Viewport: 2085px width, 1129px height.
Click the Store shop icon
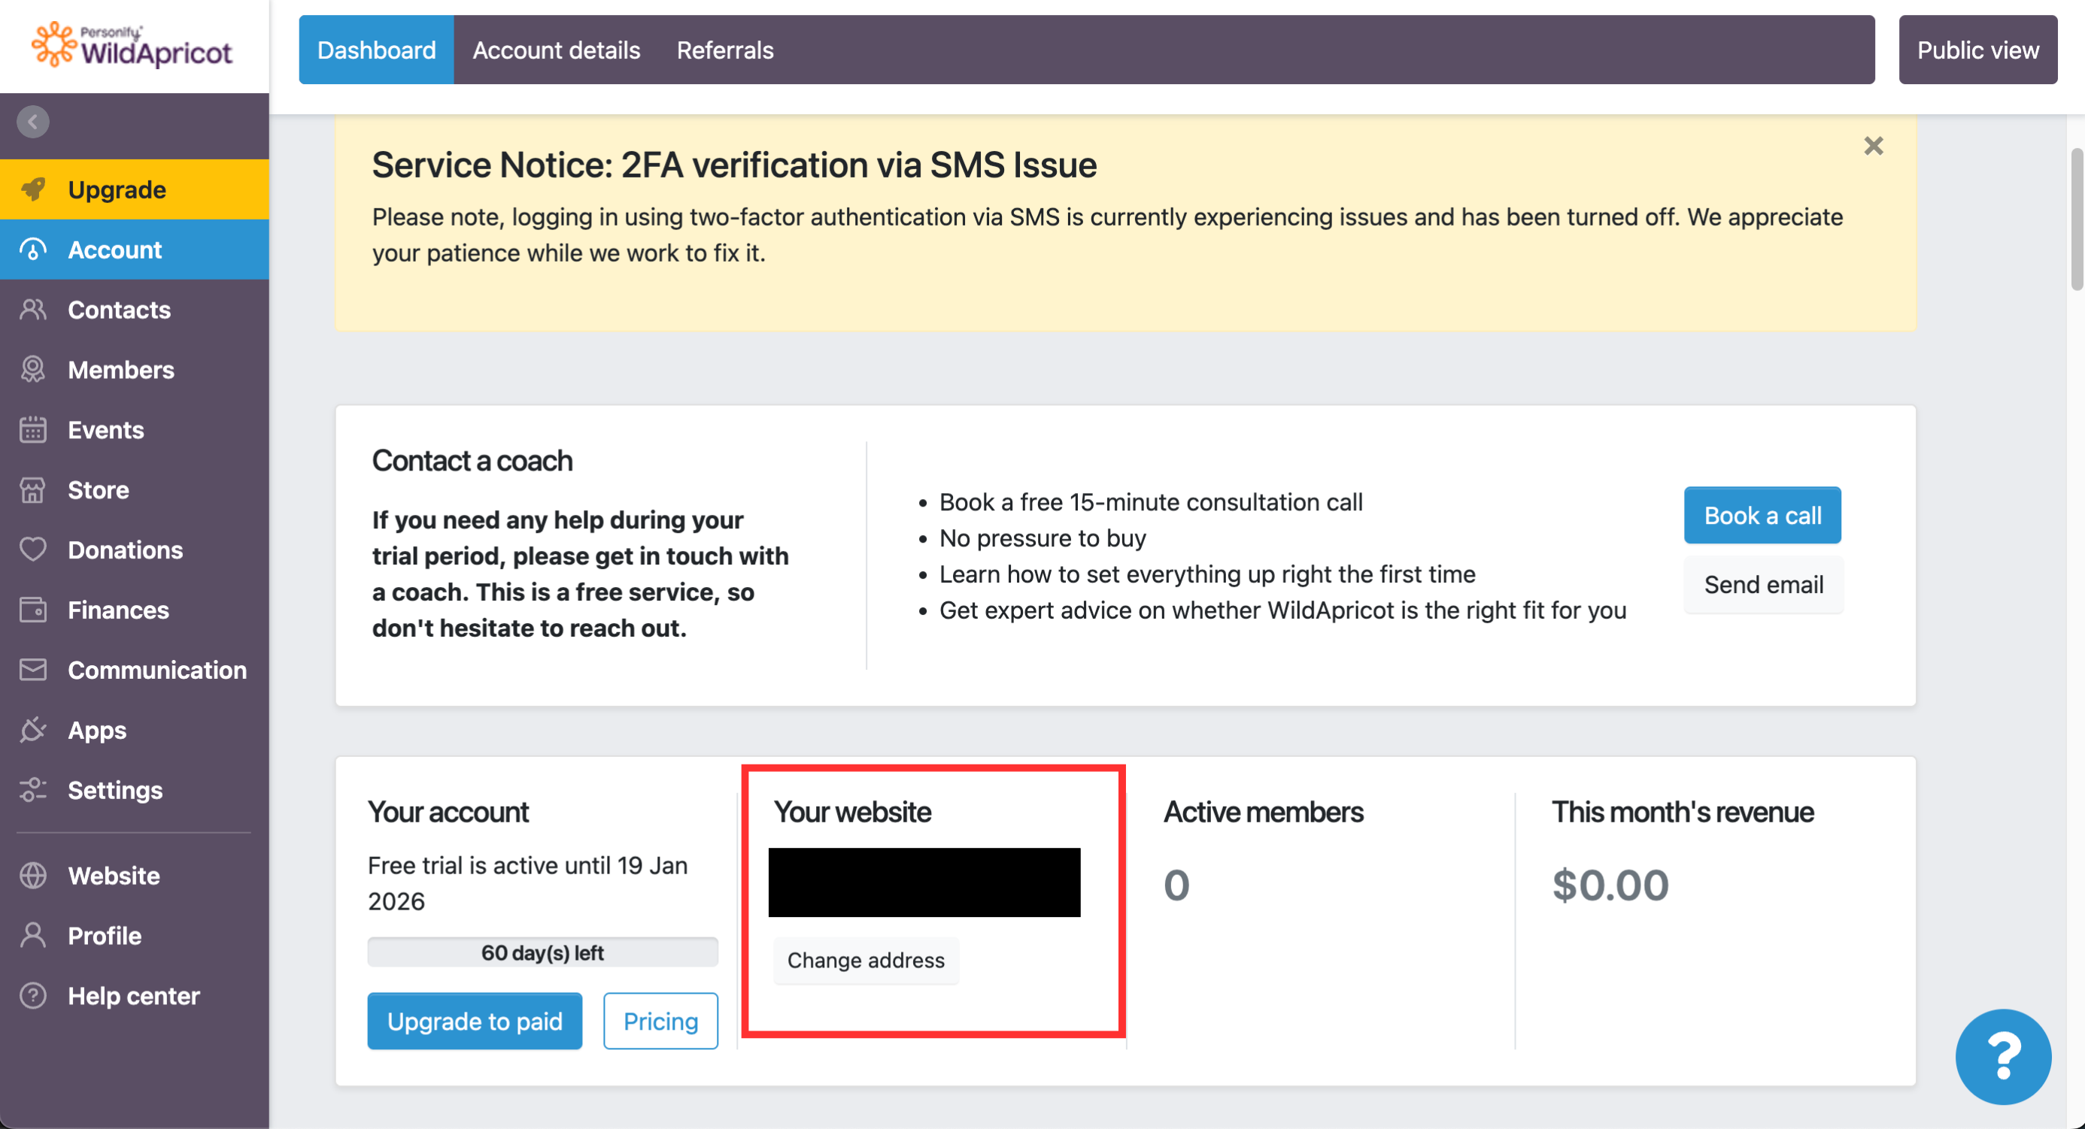tap(33, 490)
